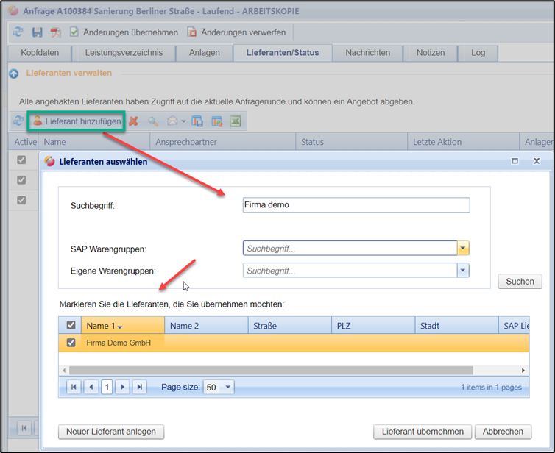Screen dimensions: 555x453
Task: Uncheck the Firma Demo GmbH row checkbox
Action: click(71, 343)
